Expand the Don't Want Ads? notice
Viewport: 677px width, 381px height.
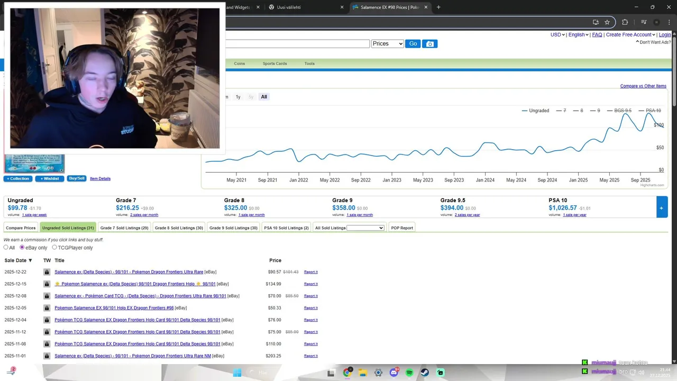(x=653, y=42)
